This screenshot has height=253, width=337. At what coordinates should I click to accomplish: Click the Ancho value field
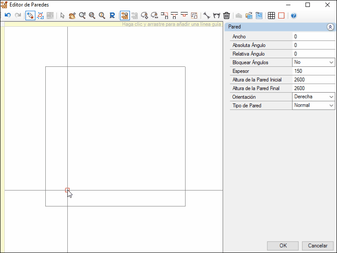click(314, 37)
